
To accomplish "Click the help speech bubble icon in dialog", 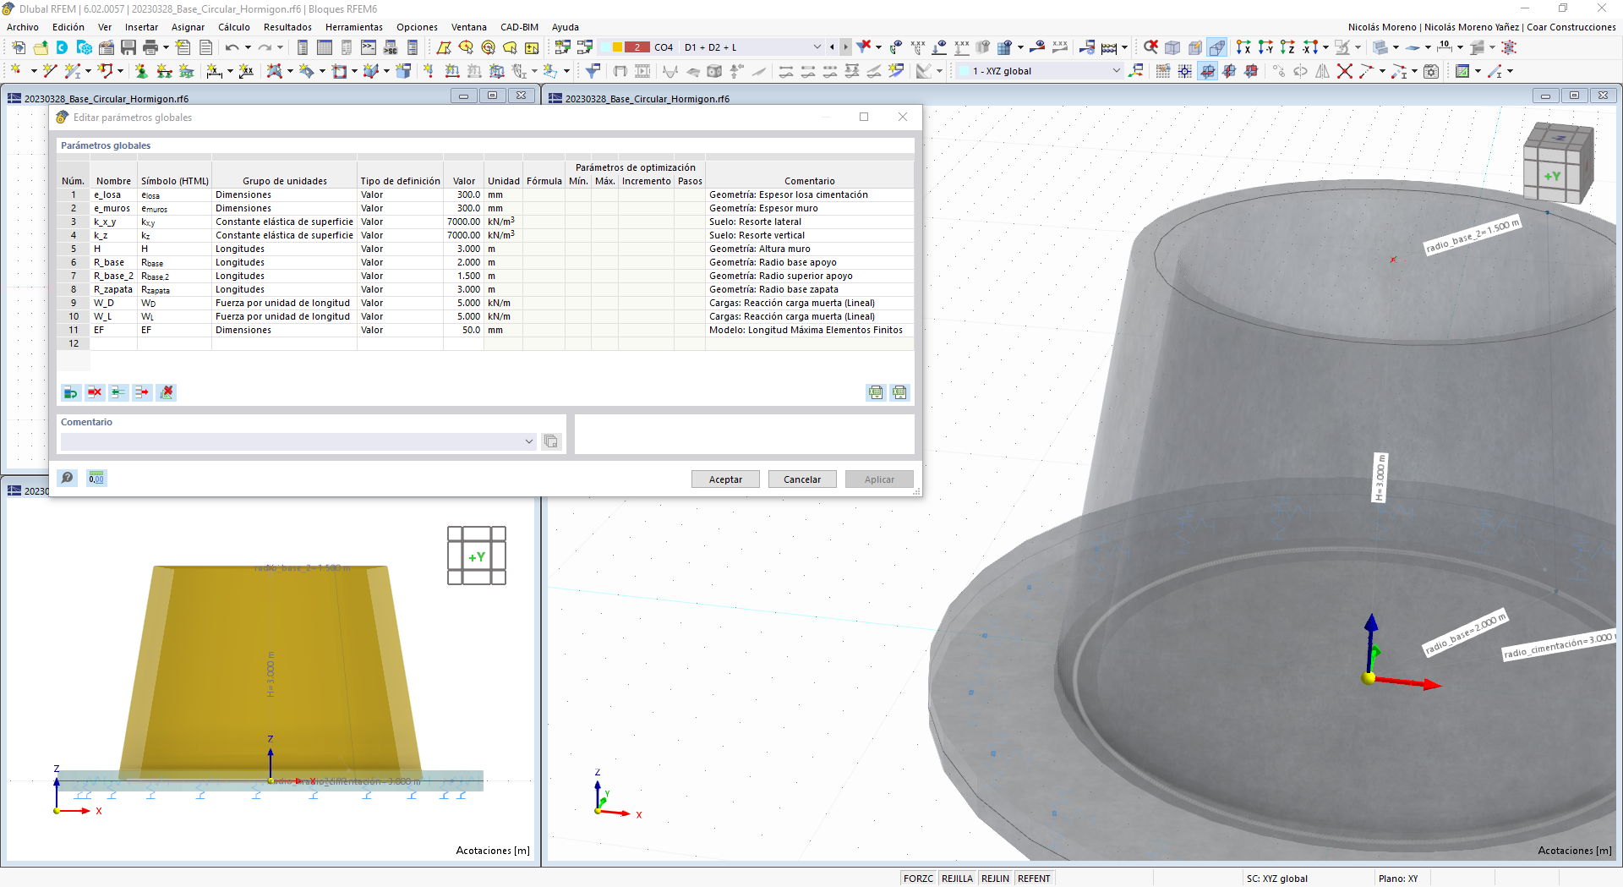I will point(67,479).
